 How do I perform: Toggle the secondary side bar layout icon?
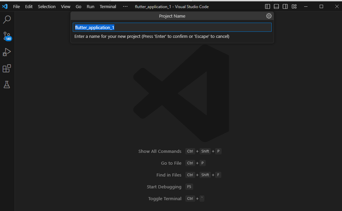pos(285,6)
